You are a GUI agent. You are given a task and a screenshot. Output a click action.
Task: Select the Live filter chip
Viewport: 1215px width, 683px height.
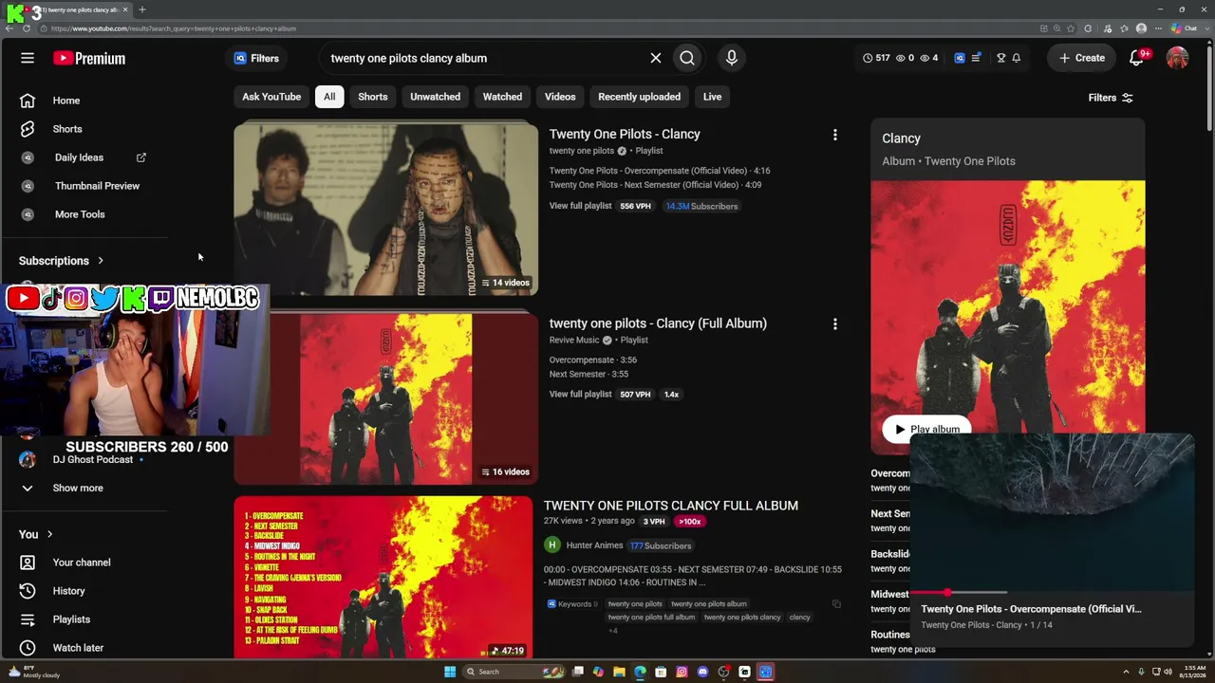coord(712,97)
